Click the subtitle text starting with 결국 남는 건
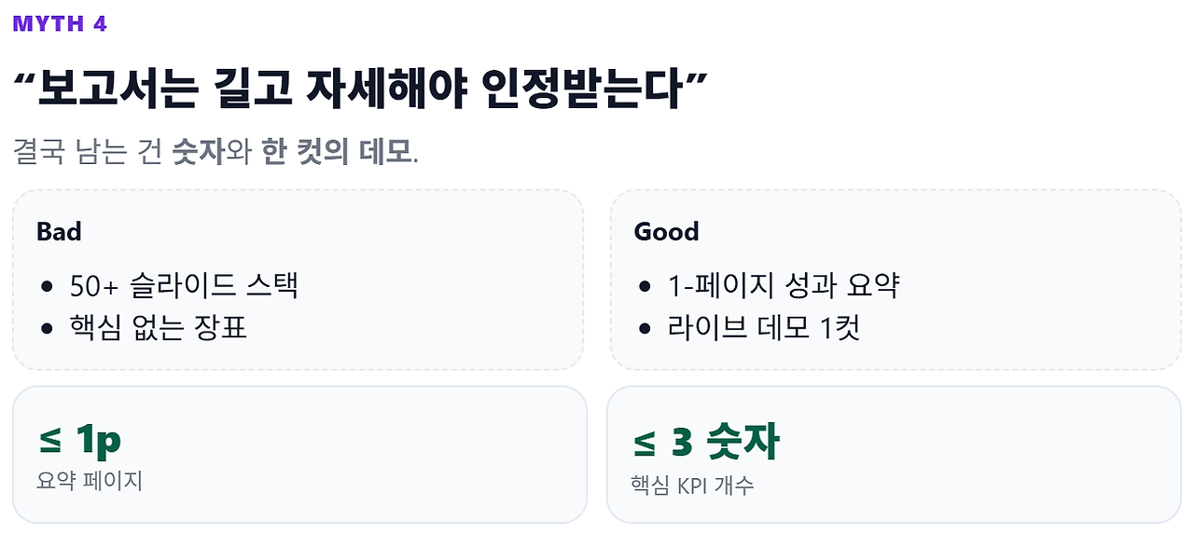Image resolution: width=1194 pixels, height=534 pixels. (216, 152)
